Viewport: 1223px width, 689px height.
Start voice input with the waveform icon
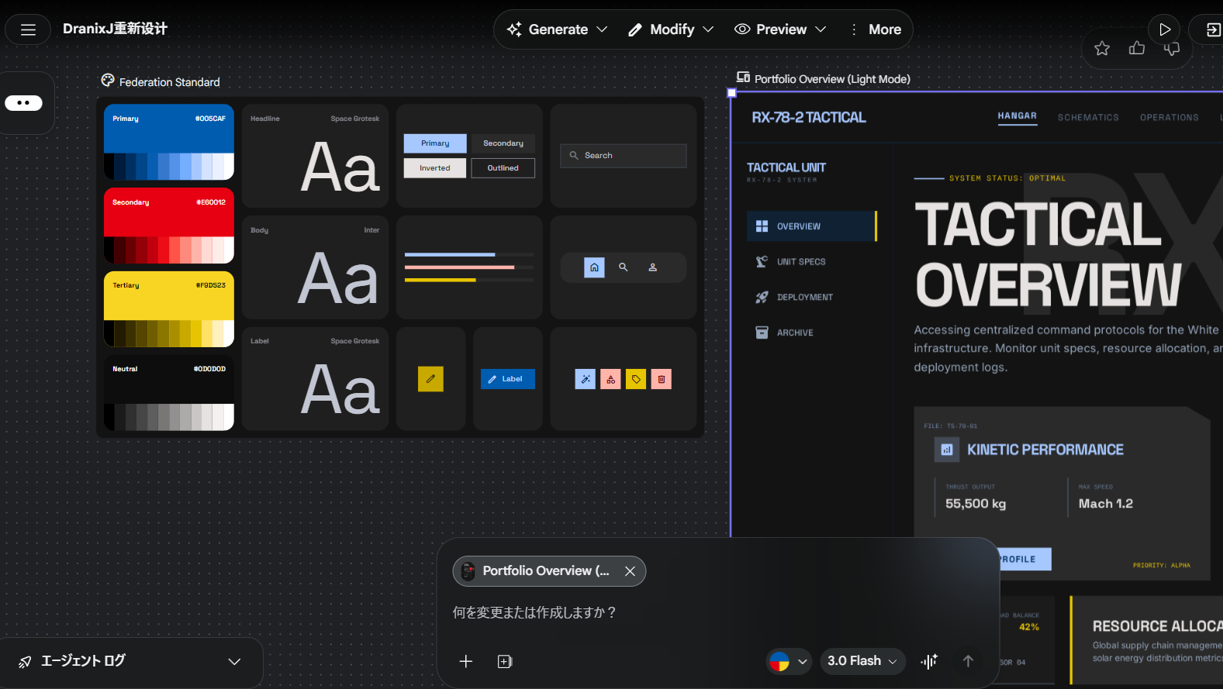coord(929,661)
